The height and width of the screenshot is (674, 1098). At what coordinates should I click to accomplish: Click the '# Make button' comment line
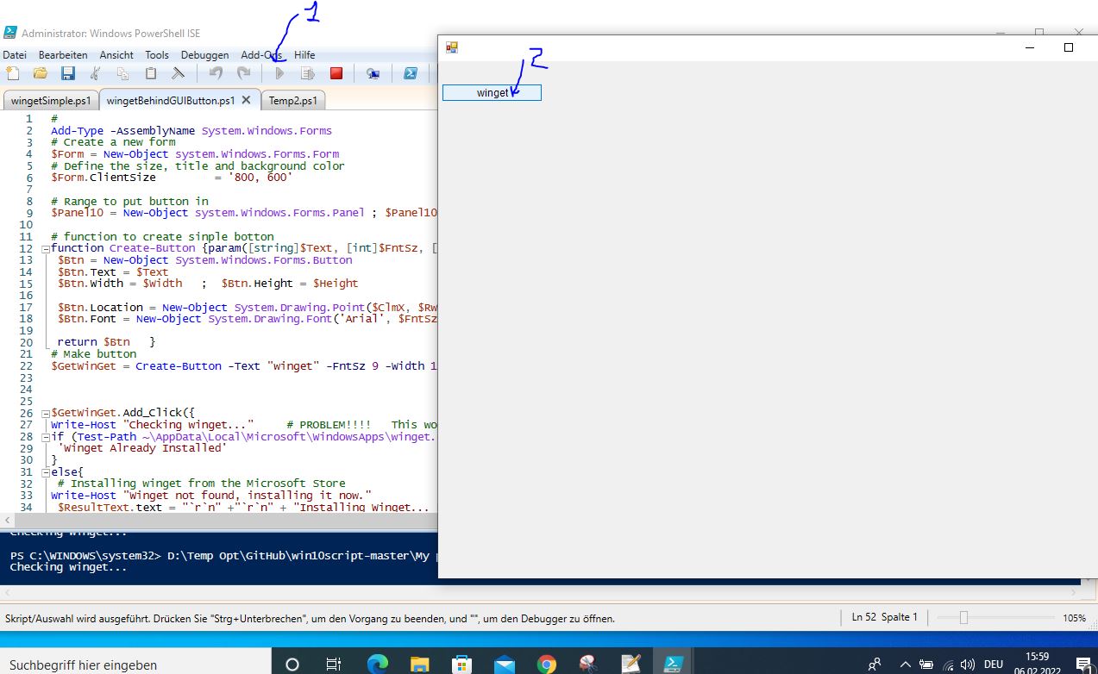pyautogui.click(x=93, y=353)
